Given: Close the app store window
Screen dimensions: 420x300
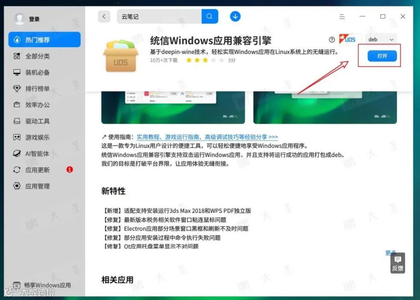Looking at the screenshot, I should coord(403,16).
